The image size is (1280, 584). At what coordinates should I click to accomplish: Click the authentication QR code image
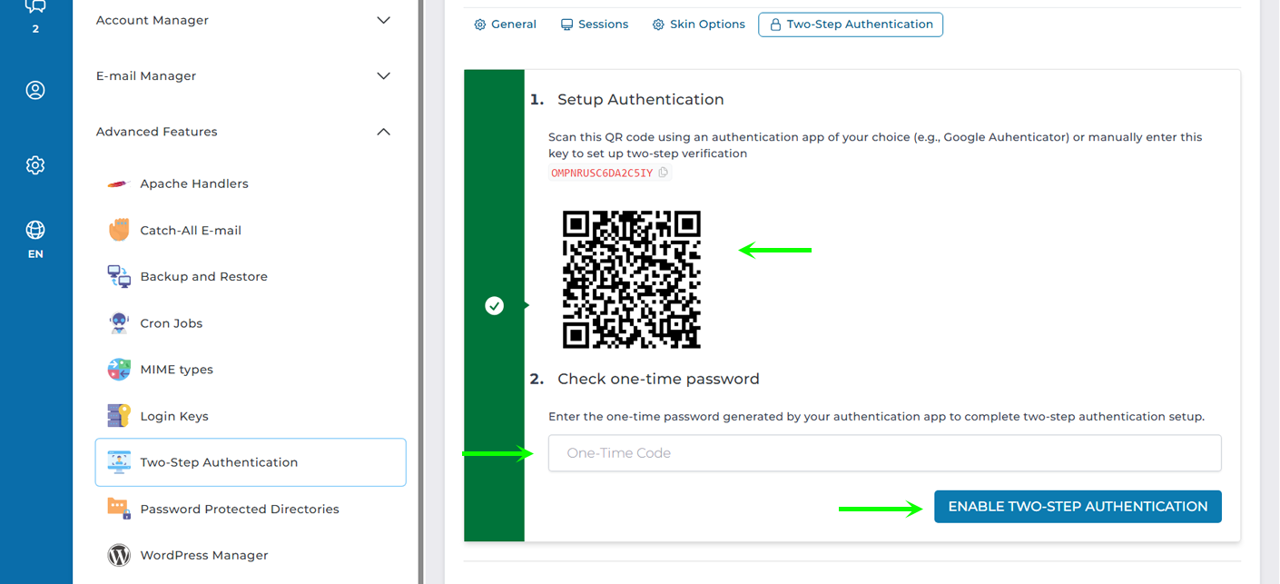tap(632, 280)
